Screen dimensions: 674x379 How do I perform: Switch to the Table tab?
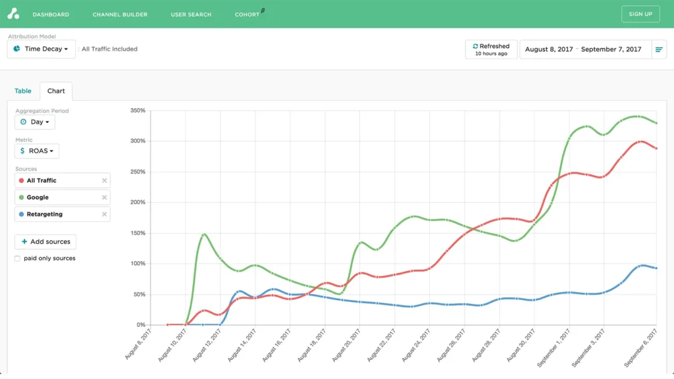[23, 91]
